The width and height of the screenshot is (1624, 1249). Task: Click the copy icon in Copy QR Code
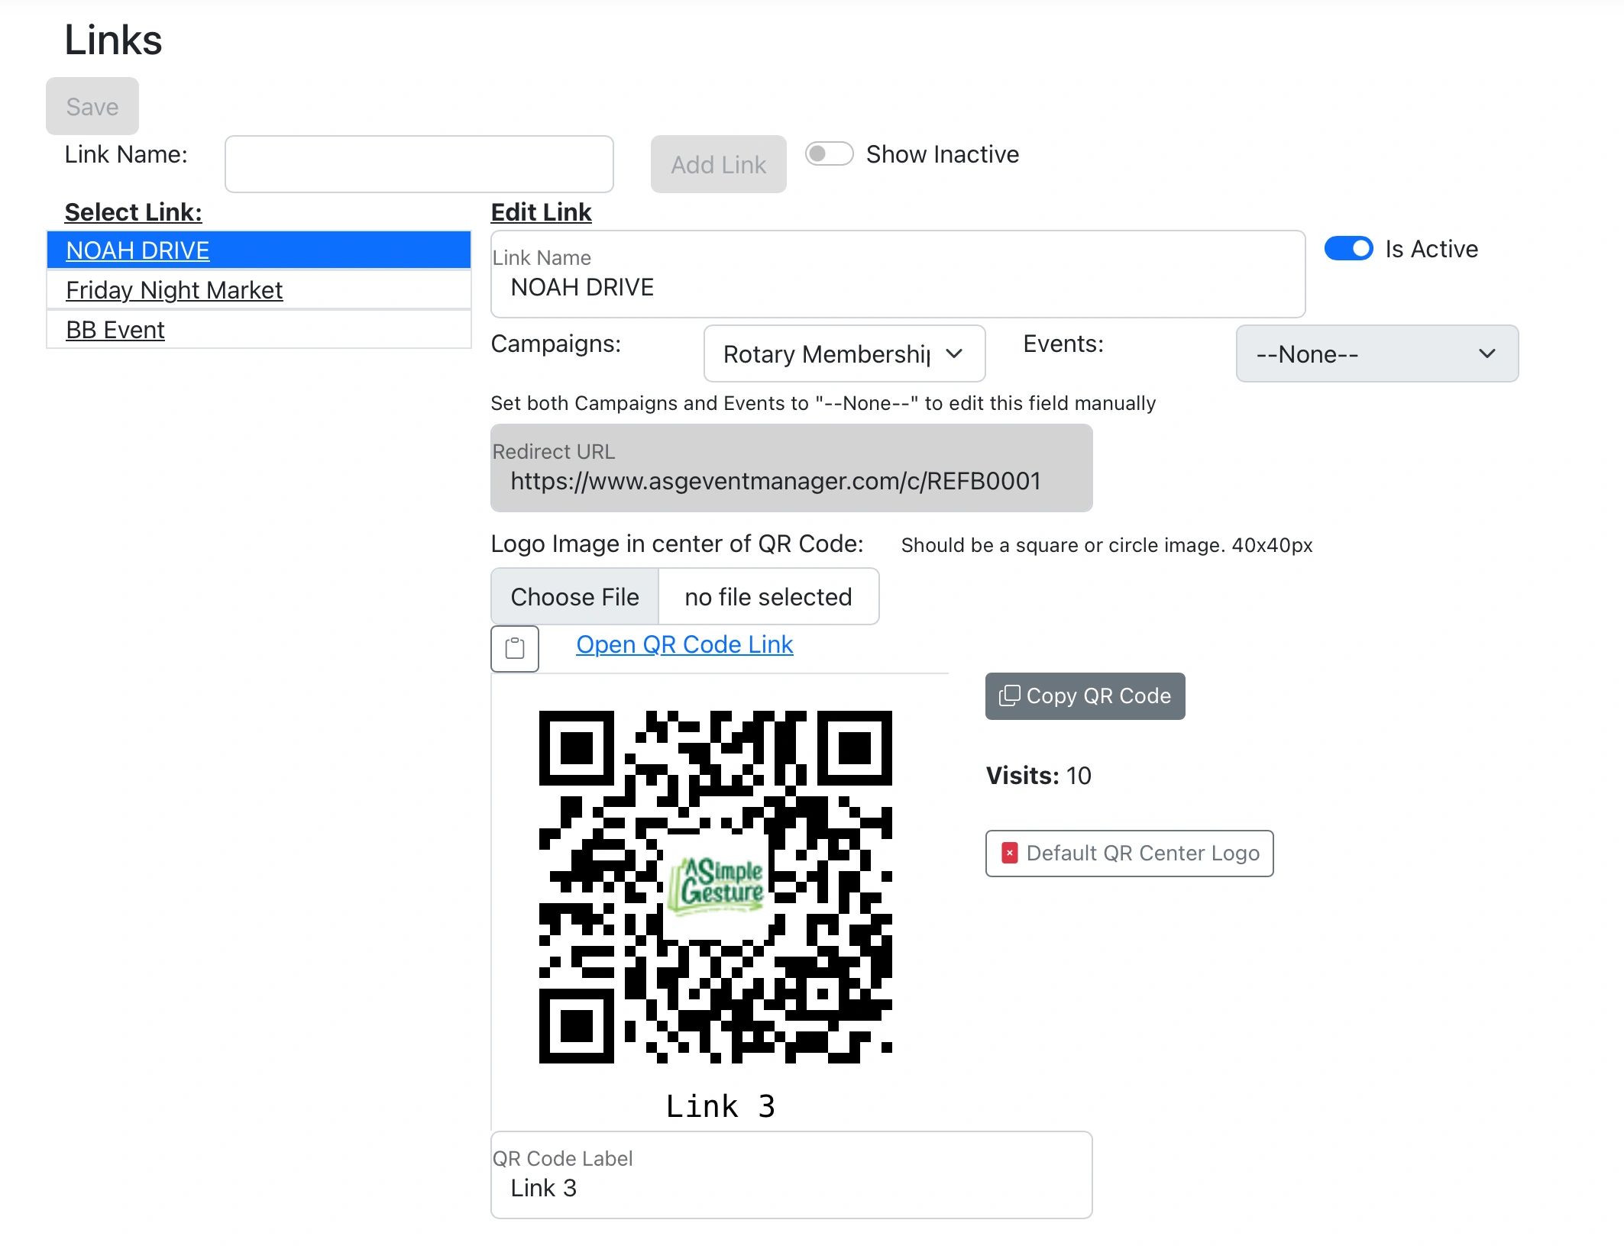tap(1009, 696)
